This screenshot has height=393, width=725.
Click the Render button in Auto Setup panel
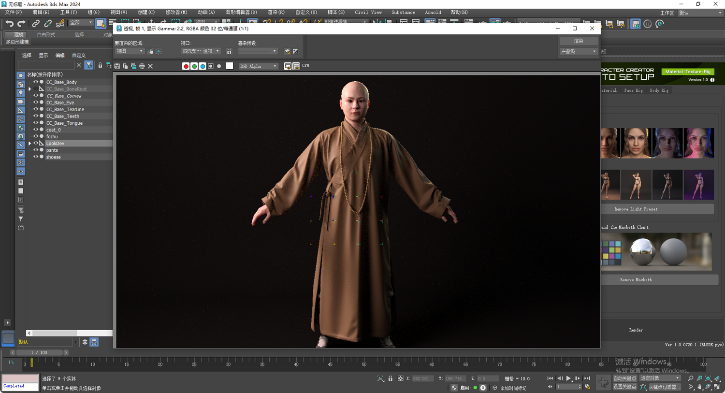636,330
